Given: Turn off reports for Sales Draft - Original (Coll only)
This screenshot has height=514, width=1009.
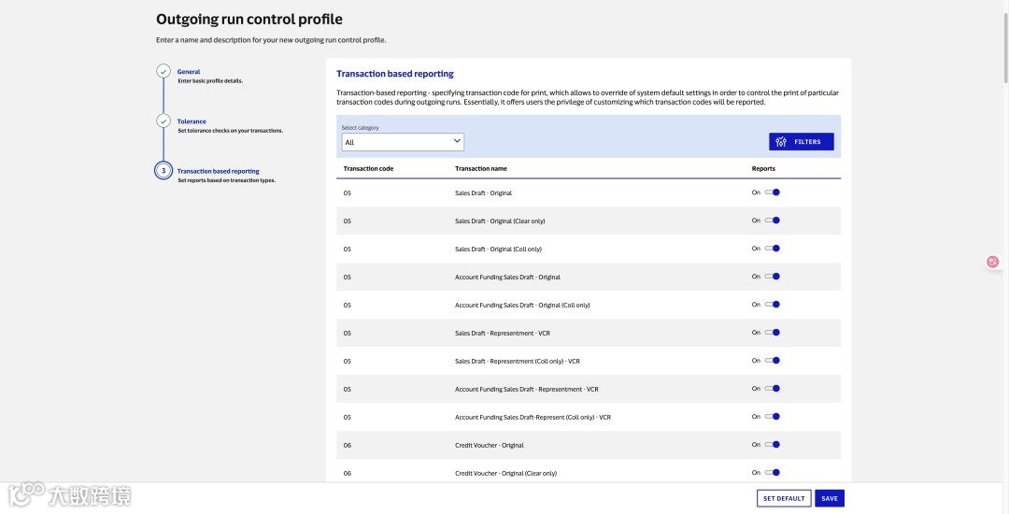Looking at the screenshot, I should pos(773,249).
